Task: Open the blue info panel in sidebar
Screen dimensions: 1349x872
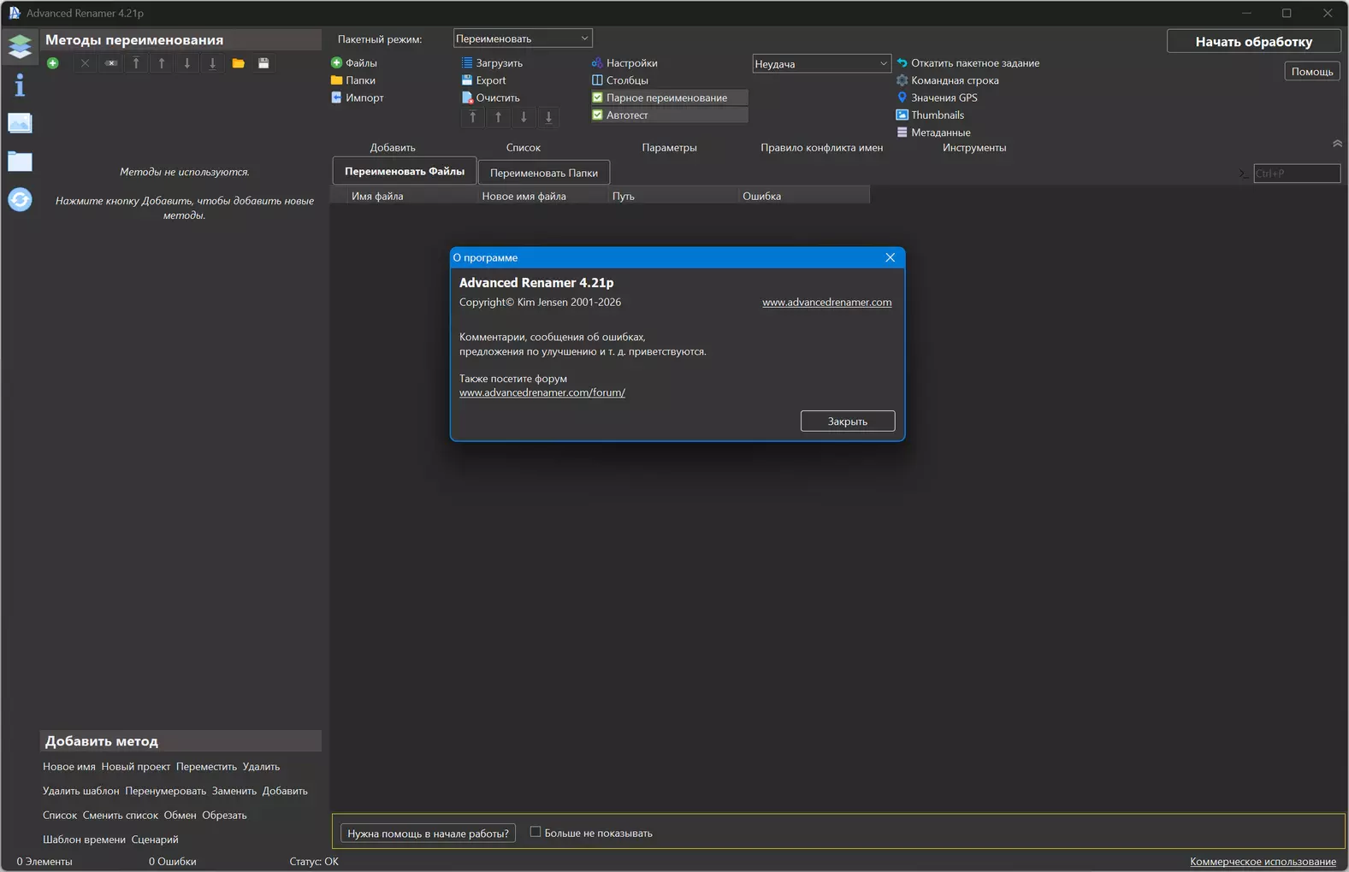Action: (20, 85)
